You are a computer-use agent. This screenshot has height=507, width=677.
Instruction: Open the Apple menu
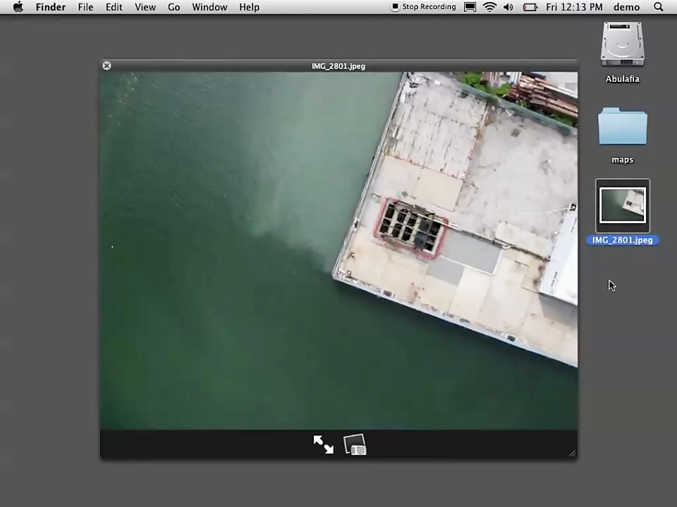pyautogui.click(x=18, y=7)
